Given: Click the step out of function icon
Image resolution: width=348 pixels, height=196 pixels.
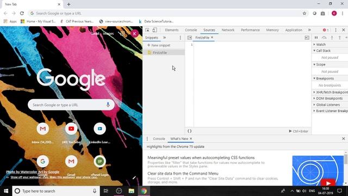Looking at the screenshot, I should (339, 38).
